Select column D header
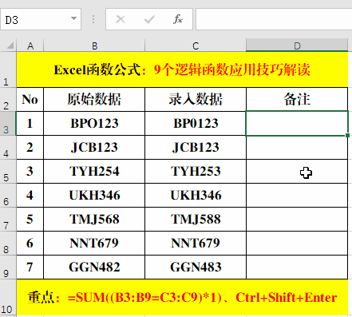 coord(297,46)
